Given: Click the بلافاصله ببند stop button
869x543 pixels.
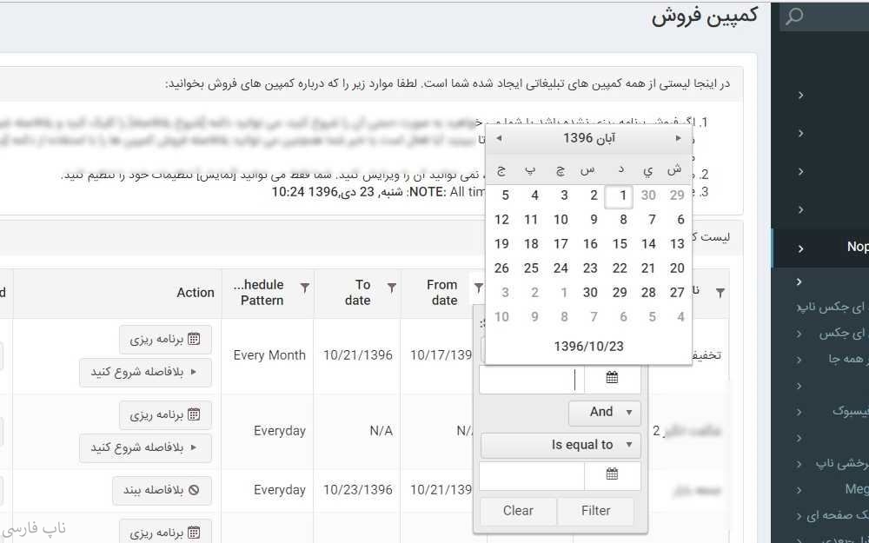Looking at the screenshot, I should (162, 490).
